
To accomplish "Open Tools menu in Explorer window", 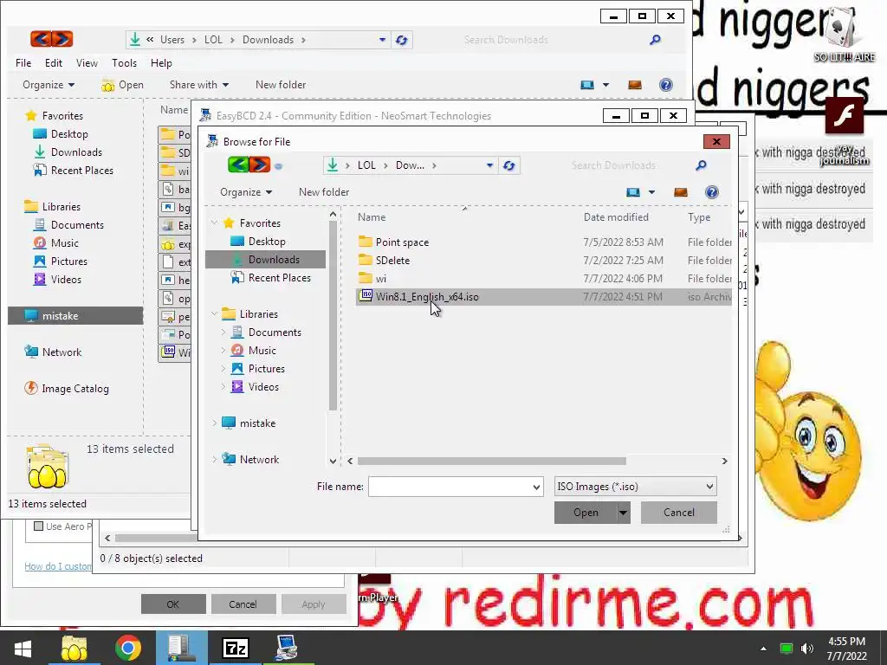I will click(124, 62).
